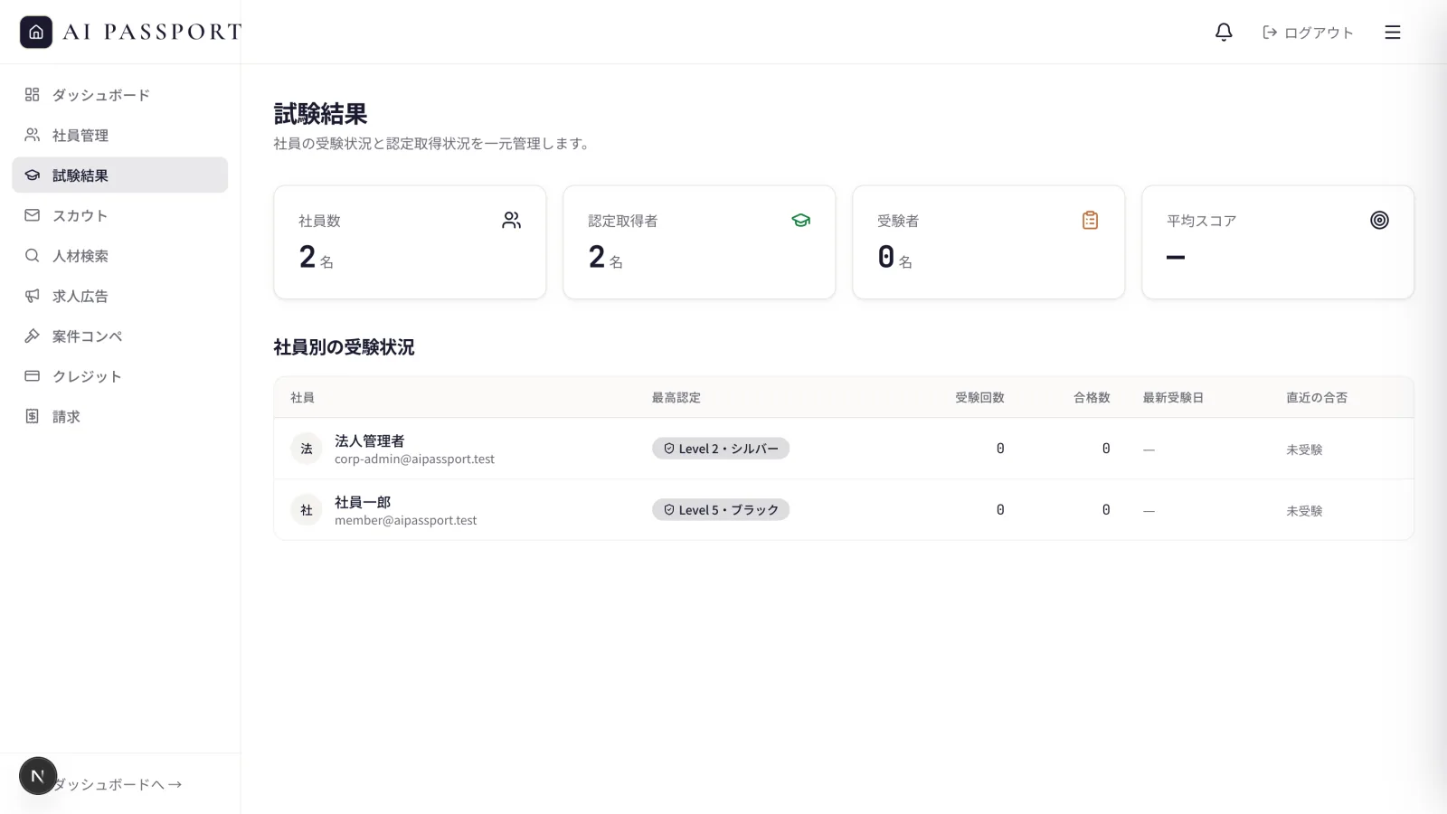Viewport: 1447px width, 814px height.
Task: Click the green cap icon on 認定取得者 card
Action: (x=801, y=221)
